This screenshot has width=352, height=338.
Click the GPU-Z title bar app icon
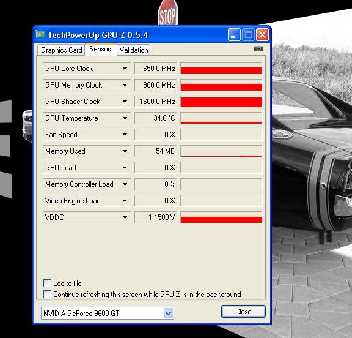(40, 34)
